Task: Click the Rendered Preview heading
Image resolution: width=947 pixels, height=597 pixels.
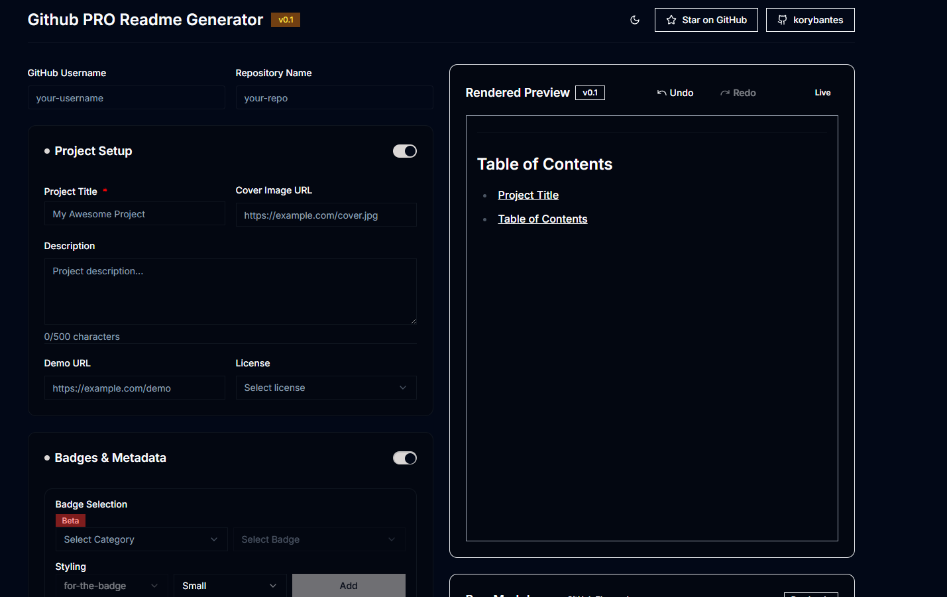Action: (x=518, y=93)
